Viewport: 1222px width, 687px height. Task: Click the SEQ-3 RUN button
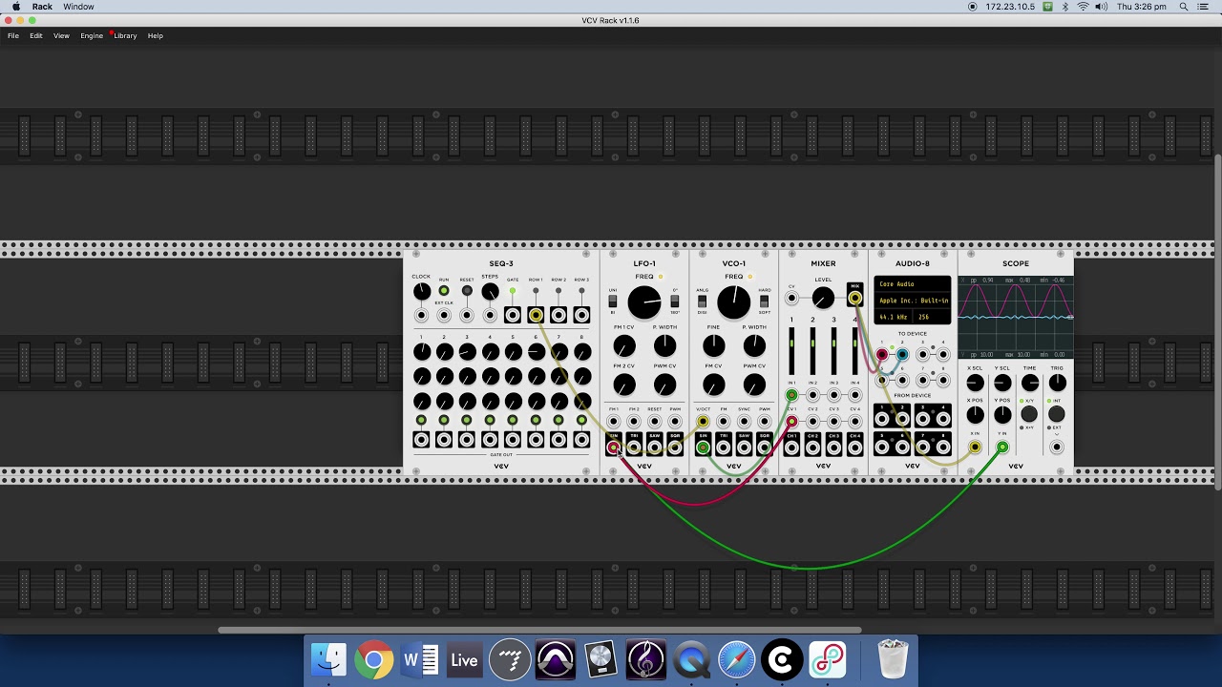point(444,291)
